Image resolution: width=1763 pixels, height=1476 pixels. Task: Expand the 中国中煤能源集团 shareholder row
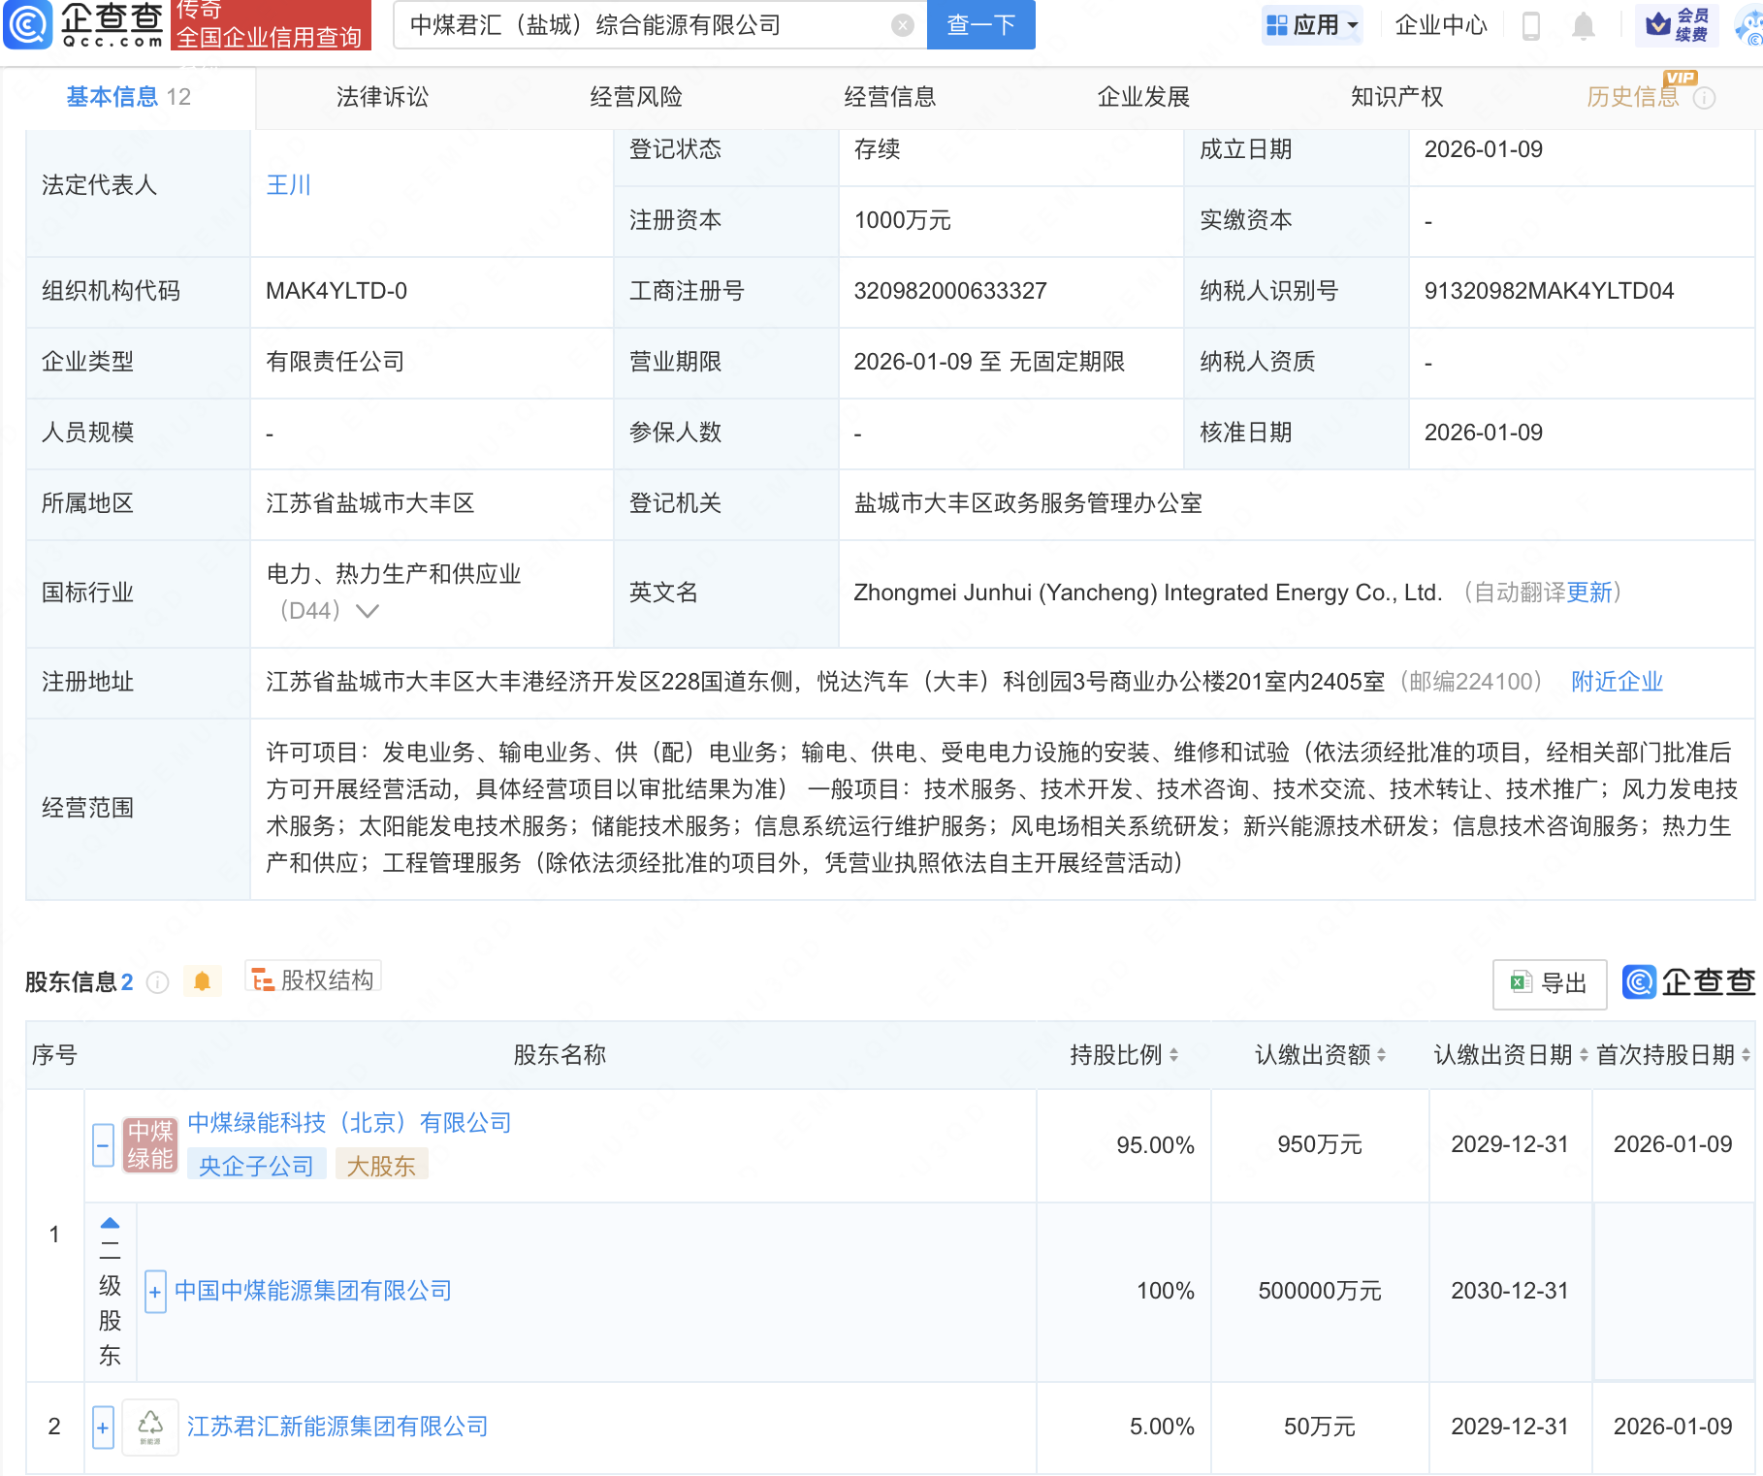coord(155,1292)
